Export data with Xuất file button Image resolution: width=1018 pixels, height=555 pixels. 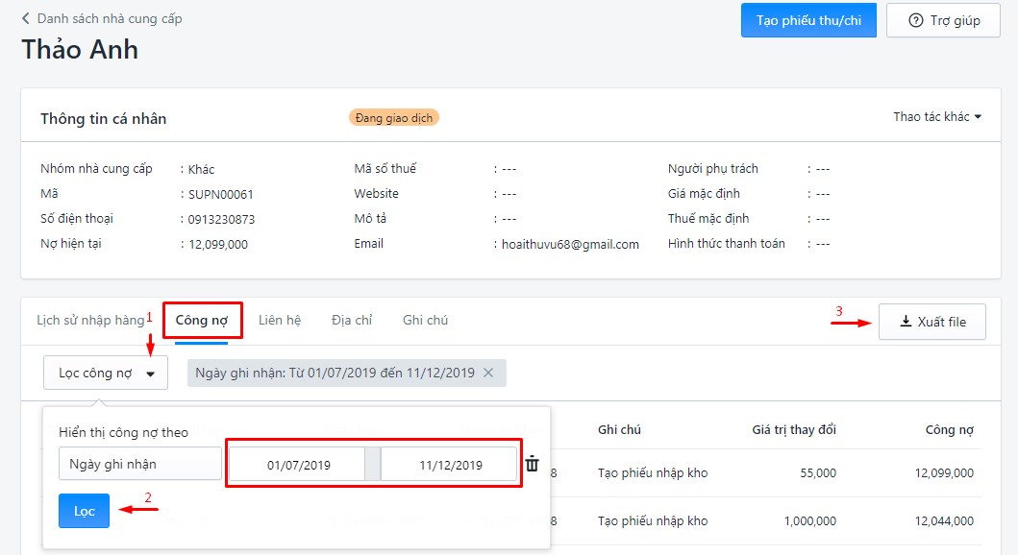(x=932, y=322)
